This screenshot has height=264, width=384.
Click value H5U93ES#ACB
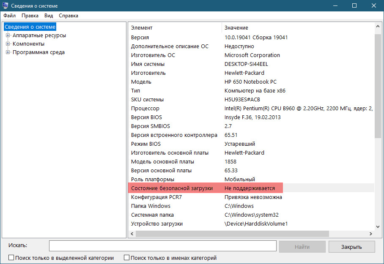pyautogui.click(x=242, y=100)
